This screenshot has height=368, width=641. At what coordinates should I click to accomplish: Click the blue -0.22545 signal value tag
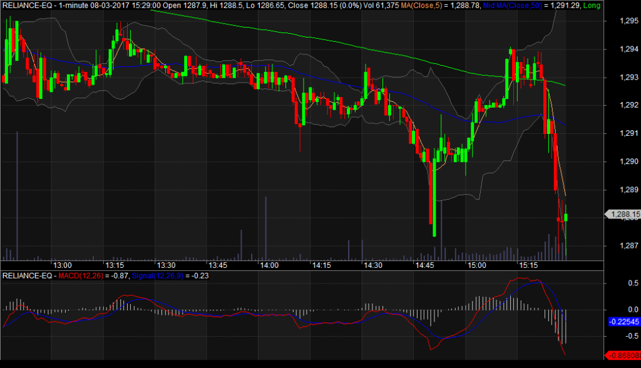click(x=623, y=322)
